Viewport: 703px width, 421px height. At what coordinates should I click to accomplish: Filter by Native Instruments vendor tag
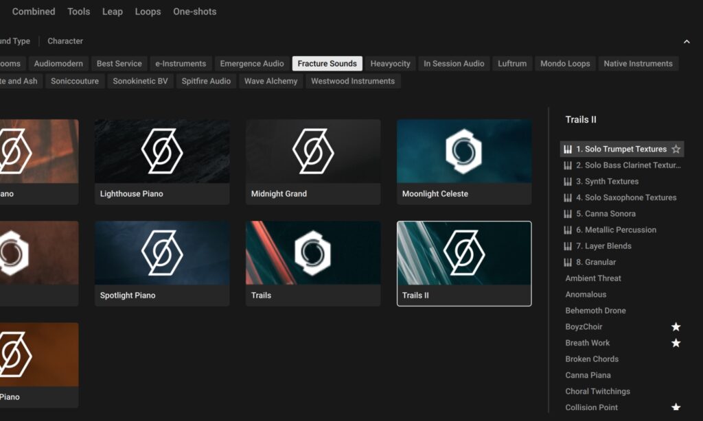638,64
